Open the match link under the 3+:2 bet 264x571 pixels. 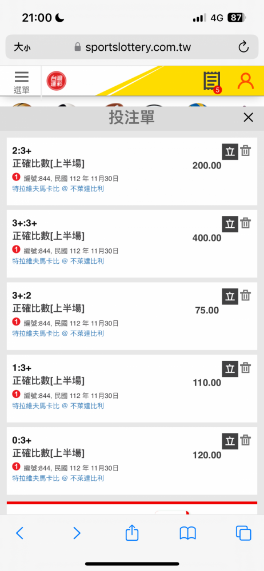point(58,333)
